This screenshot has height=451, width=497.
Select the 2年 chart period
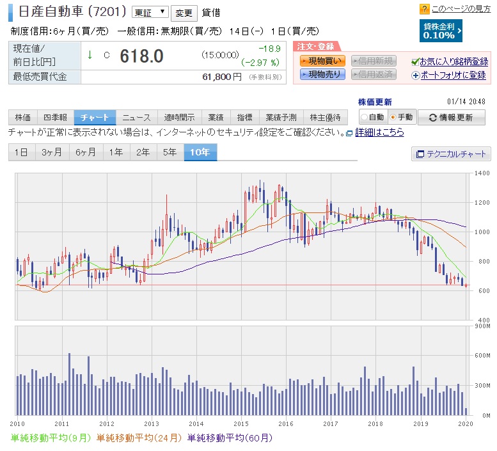pos(143,152)
